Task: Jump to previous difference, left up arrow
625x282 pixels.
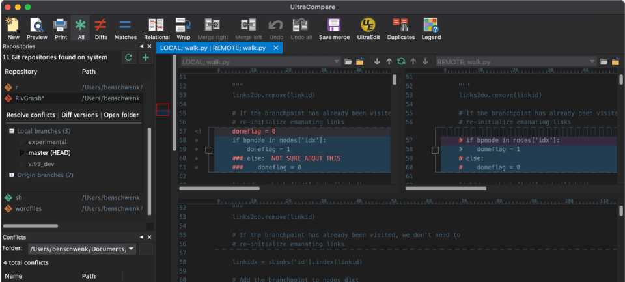Action: (389, 61)
